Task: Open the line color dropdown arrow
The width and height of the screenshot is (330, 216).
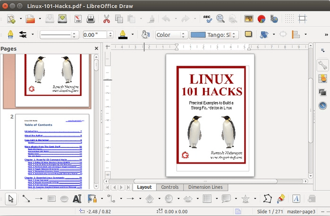Action: [x=133, y=35]
